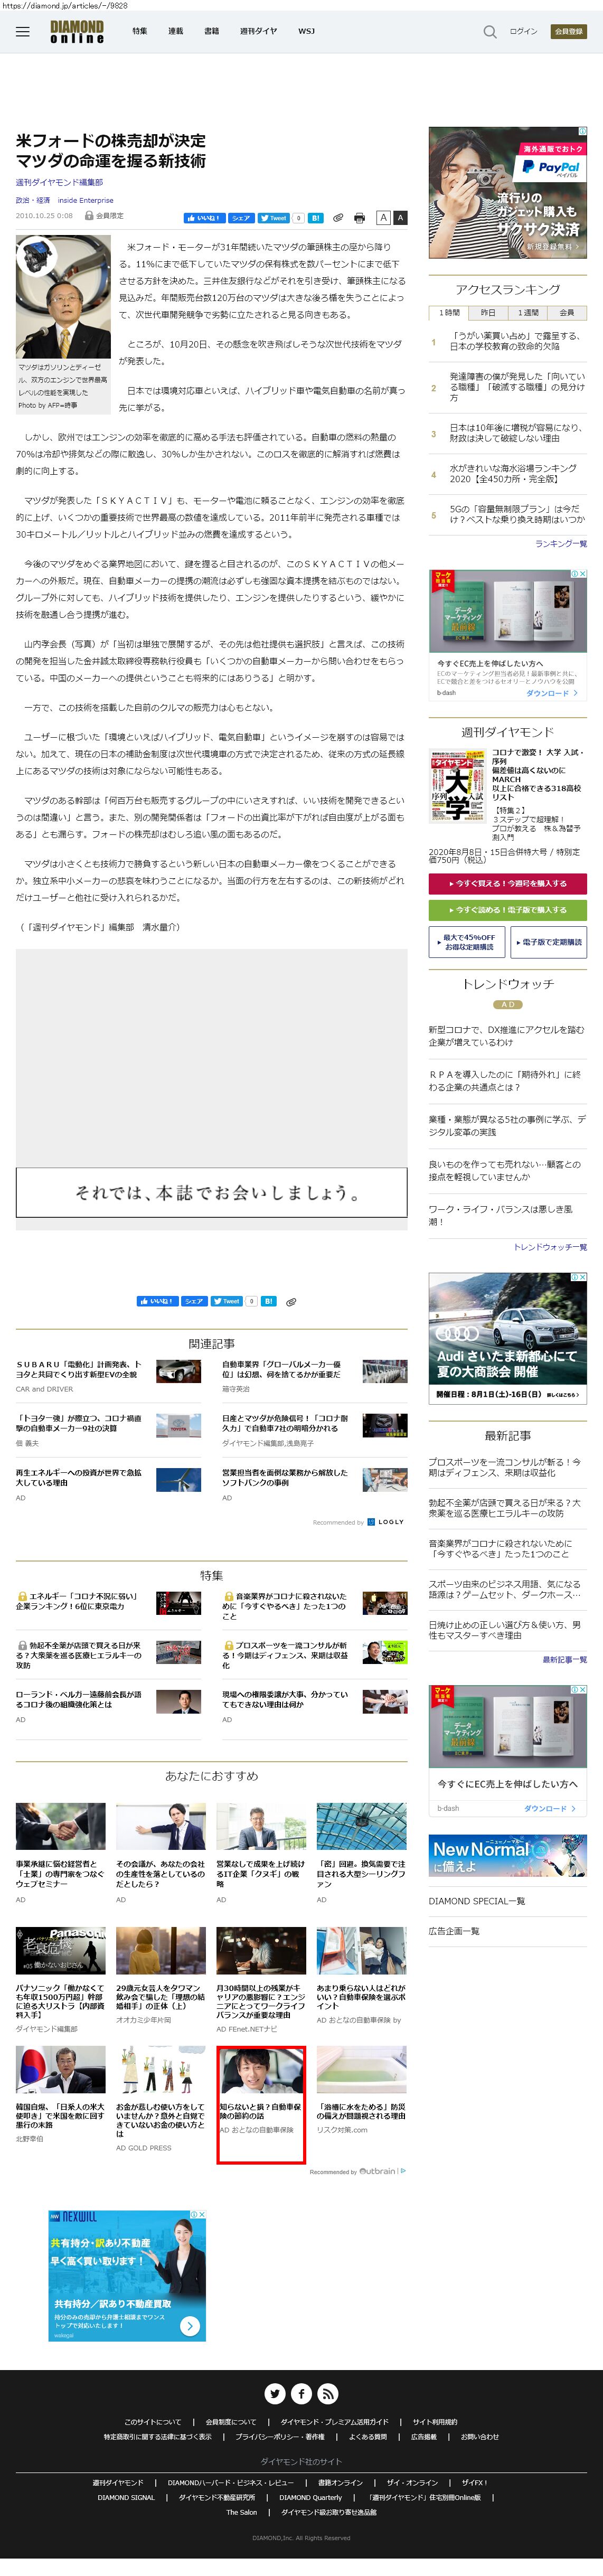Switch text size to the white A button
The width and height of the screenshot is (603, 2576).
pos(383,217)
